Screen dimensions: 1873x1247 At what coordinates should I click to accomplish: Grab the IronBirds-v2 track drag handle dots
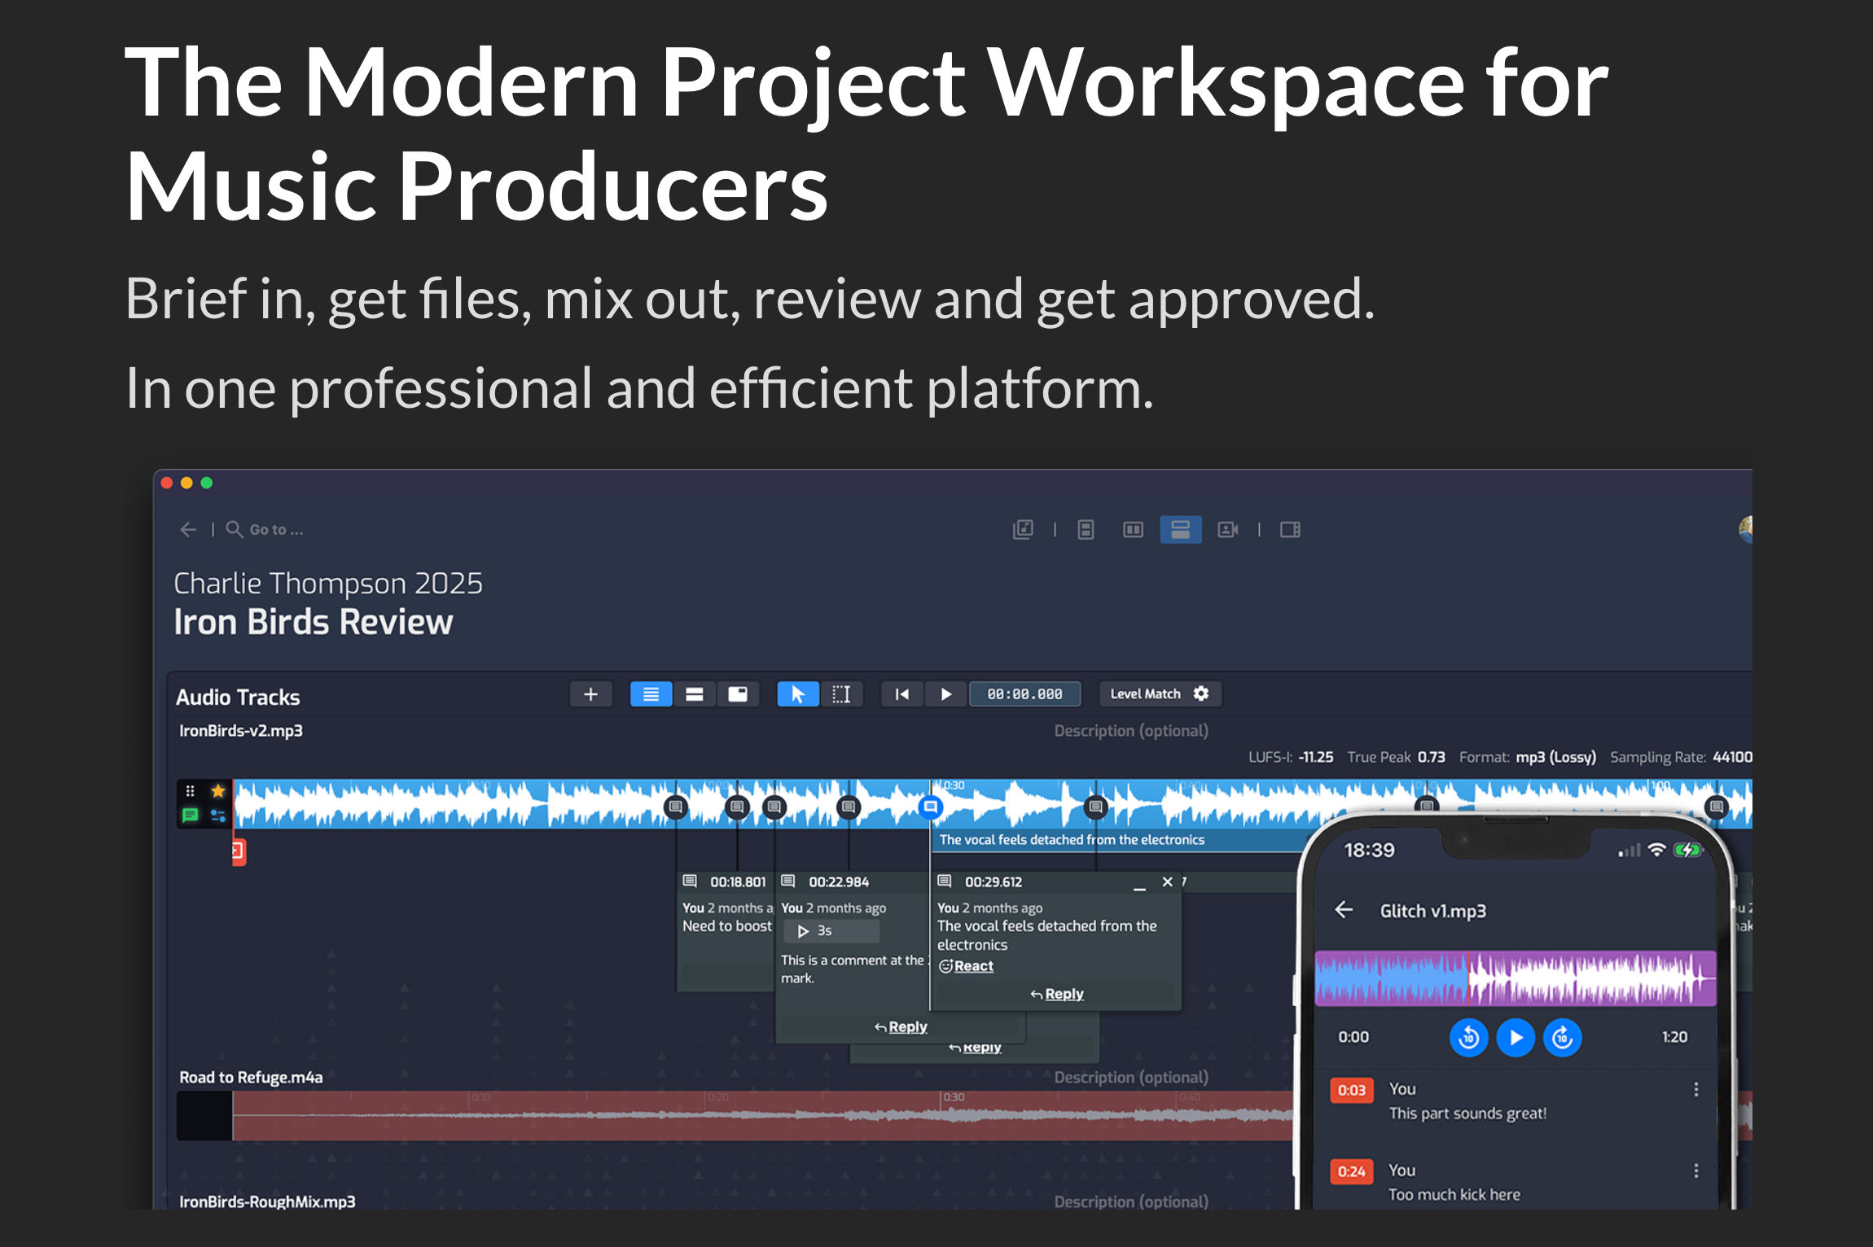pos(190,791)
